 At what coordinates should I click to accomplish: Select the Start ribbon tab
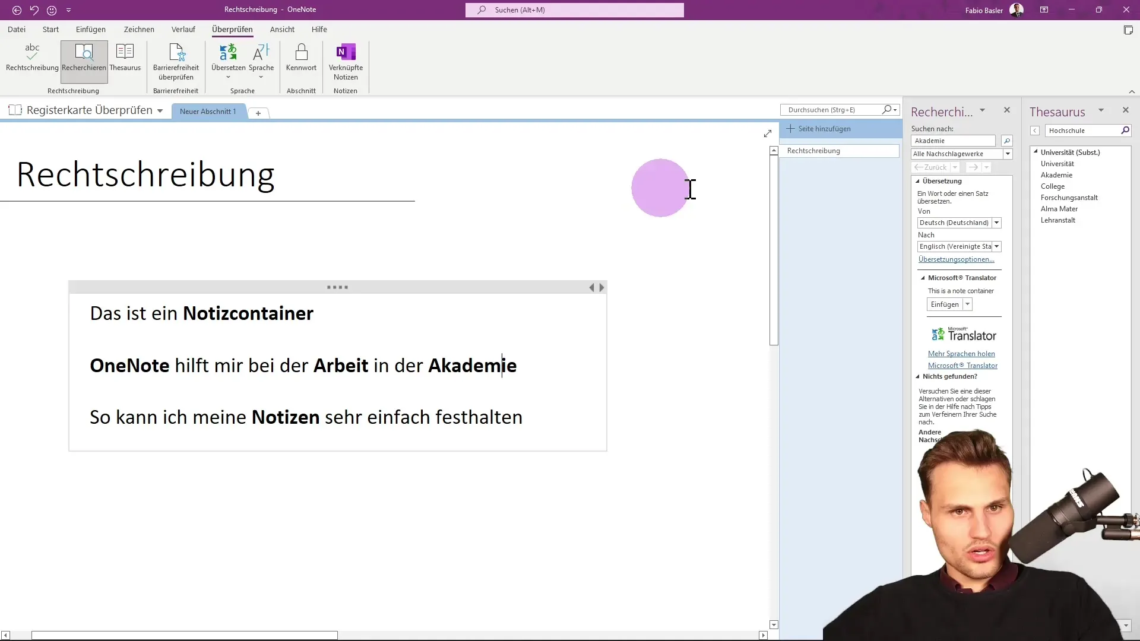[x=50, y=29]
